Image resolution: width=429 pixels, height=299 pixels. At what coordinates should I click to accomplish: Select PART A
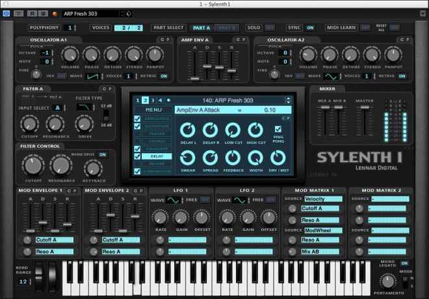point(201,28)
